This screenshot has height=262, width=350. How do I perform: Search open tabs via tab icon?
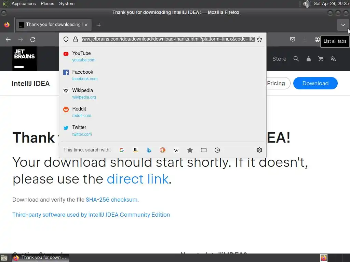tap(204, 150)
